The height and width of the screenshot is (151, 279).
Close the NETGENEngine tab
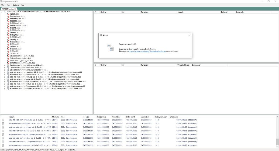[x=15, y=9]
